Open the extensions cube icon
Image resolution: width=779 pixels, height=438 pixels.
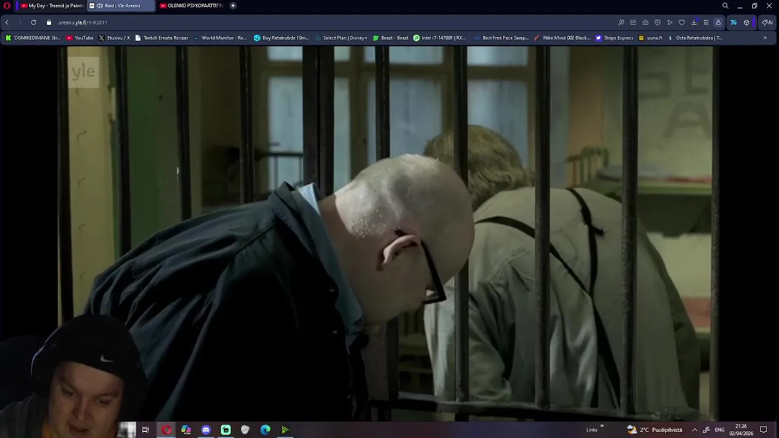pos(747,23)
